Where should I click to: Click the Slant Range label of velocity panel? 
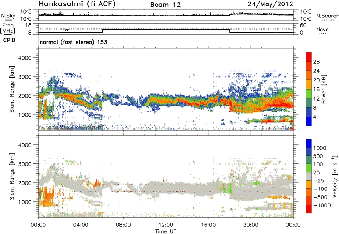pyautogui.click(x=12, y=177)
